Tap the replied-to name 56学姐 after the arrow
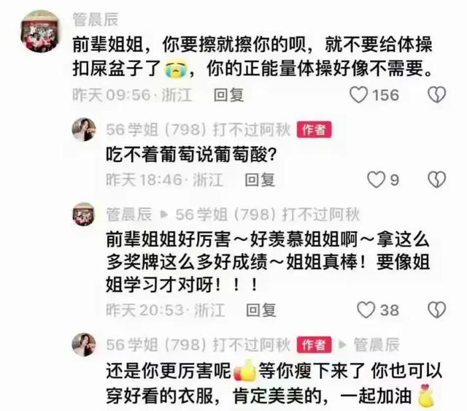The width and height of the screenshot is (467, 411). [268, 215]
